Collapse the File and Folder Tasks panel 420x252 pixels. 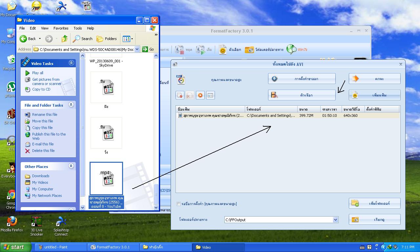coord(71,105)
